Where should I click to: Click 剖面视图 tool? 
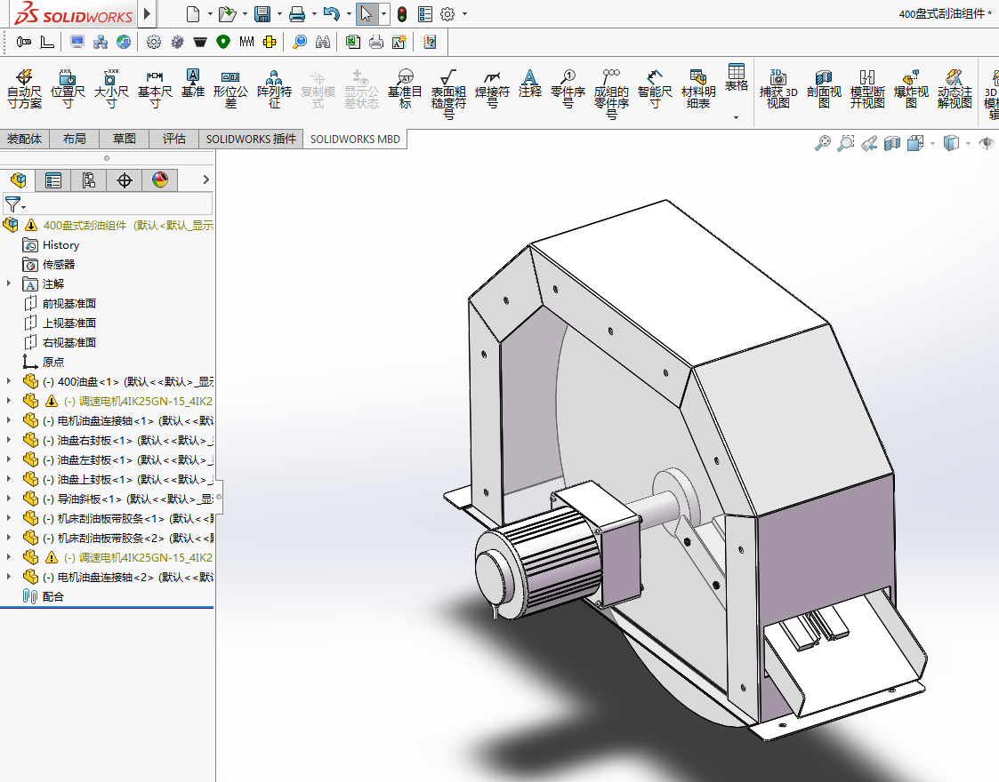(824, 89)
